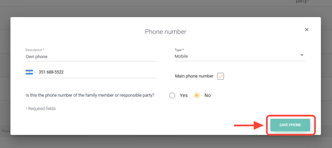Click the Description field with Own phone
Viewport: 332px width, 148px height.
point(91,57)
